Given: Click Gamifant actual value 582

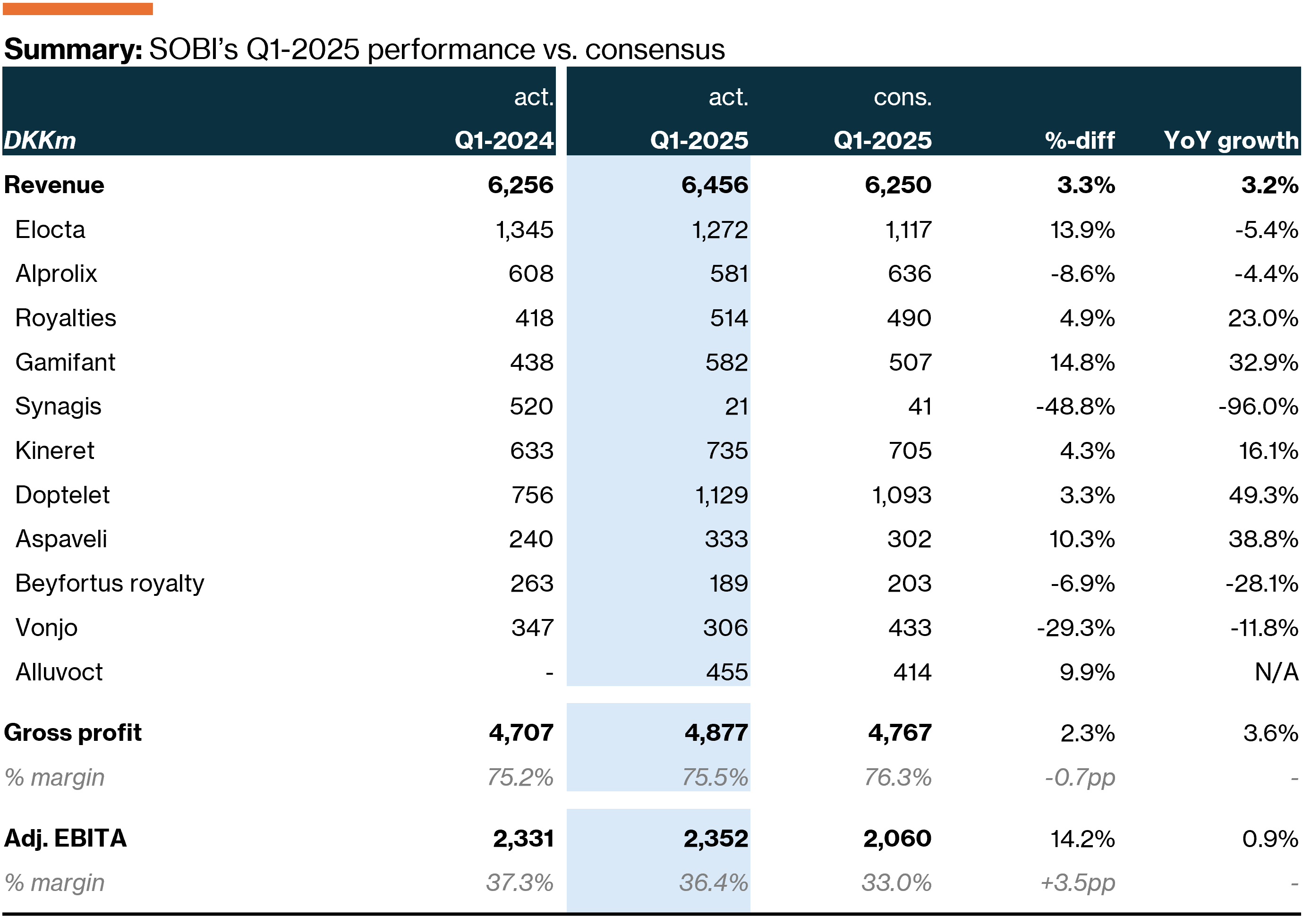Looking at the screenshot, I should 727,362.
